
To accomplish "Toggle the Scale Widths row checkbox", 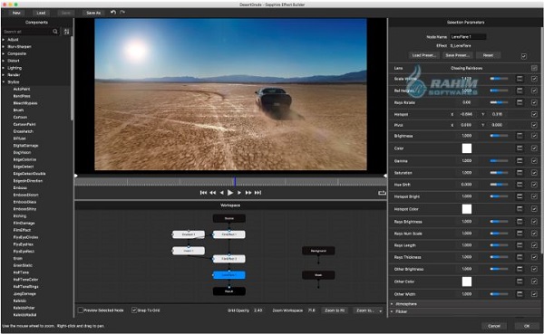I will click(x=534, y=79).
